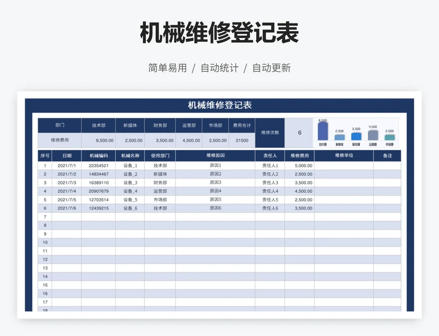Screen dimensions: 439x336
Task: Click the 责任人 column header
Action: (x=270, y=156)
